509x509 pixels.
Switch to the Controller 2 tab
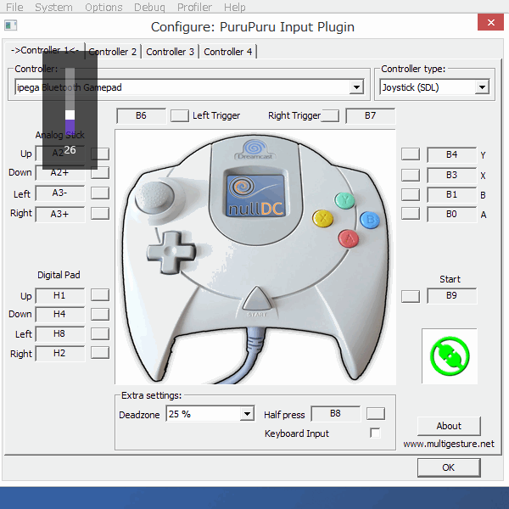(113, 52)
